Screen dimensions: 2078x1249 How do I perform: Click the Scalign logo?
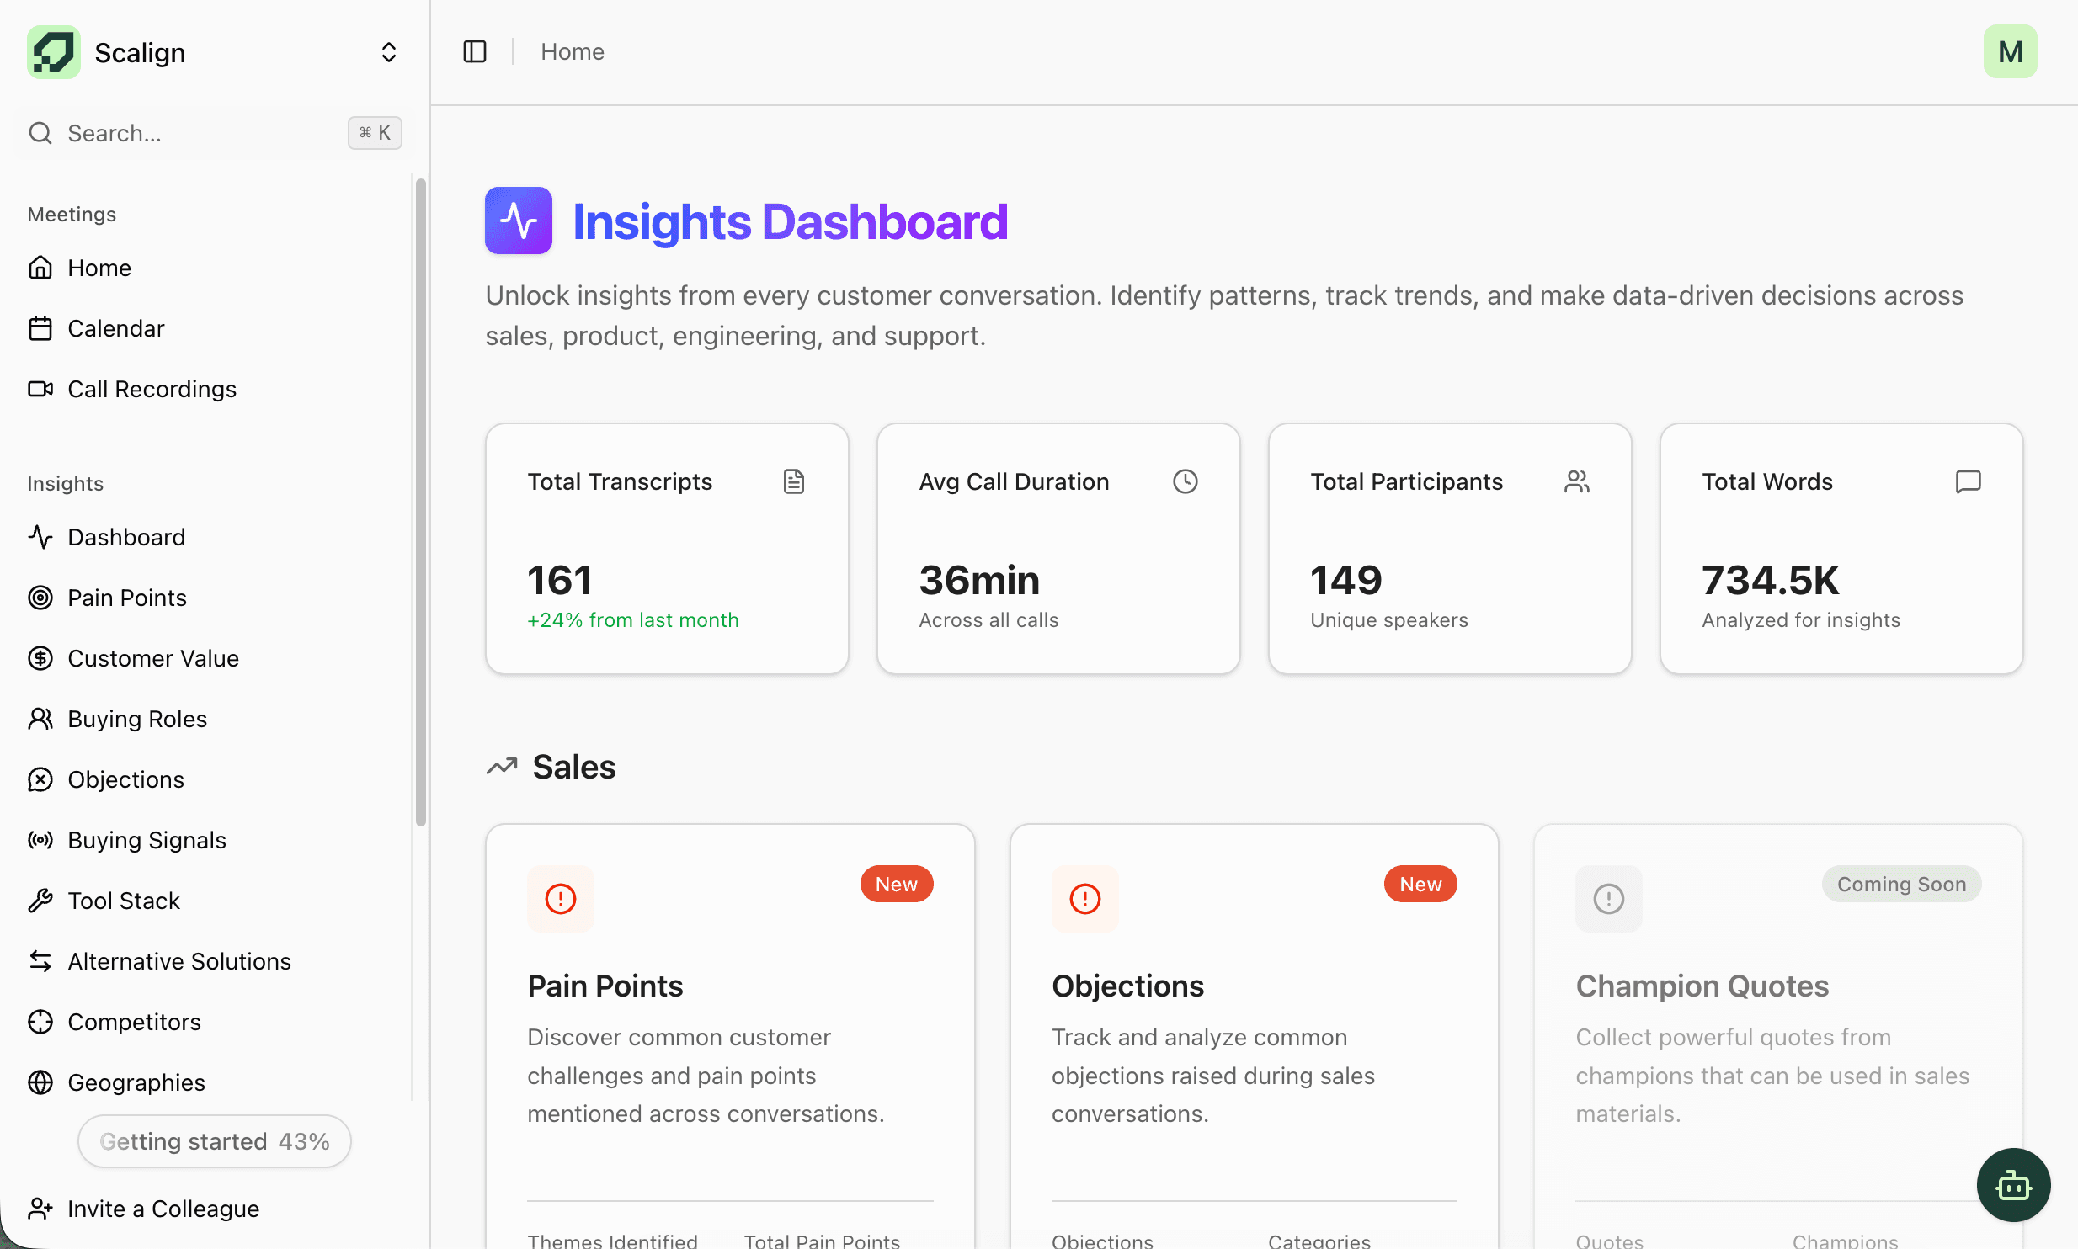pyautogui.click(x=53, y=51)
